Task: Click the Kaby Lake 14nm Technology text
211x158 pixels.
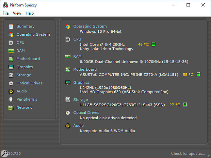Action: (x=107, y=49)
